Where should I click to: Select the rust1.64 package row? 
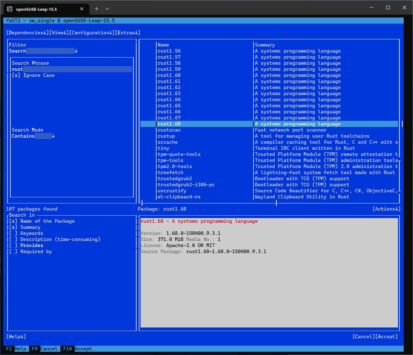pyautogui.click(x=269, y=99)
